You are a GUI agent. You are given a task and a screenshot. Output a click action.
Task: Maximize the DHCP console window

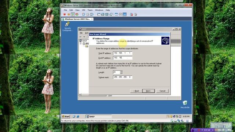click(x=176, y=29)
